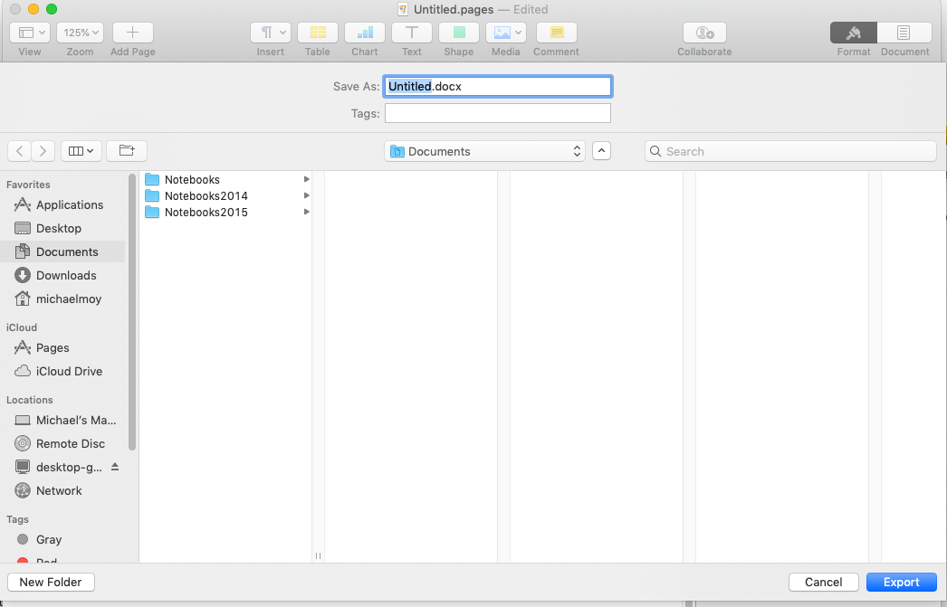The image size is (947, 607).
Task: Click the first column resize handle
Action: pyautogui.click(x=319, y=555)
